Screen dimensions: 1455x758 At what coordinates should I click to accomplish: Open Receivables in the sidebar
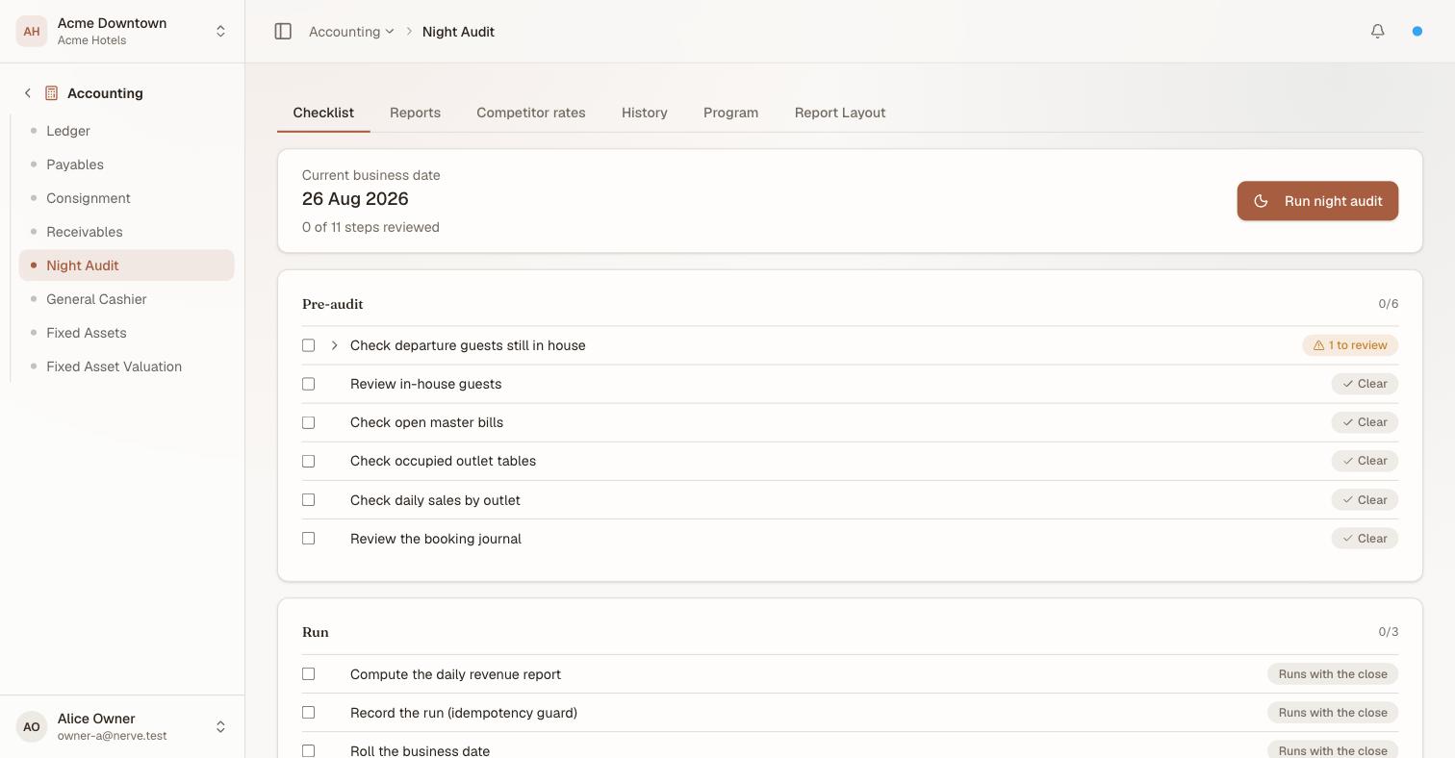click(x=126, y=232)
